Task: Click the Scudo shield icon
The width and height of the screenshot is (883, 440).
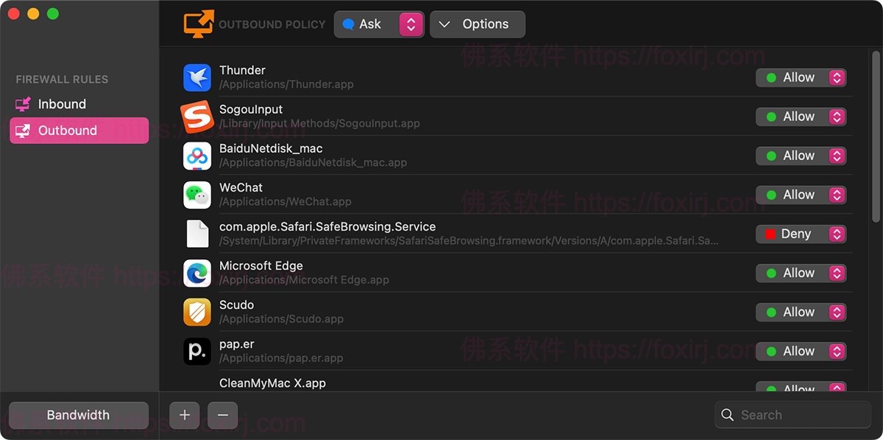Action: point(197,312)
